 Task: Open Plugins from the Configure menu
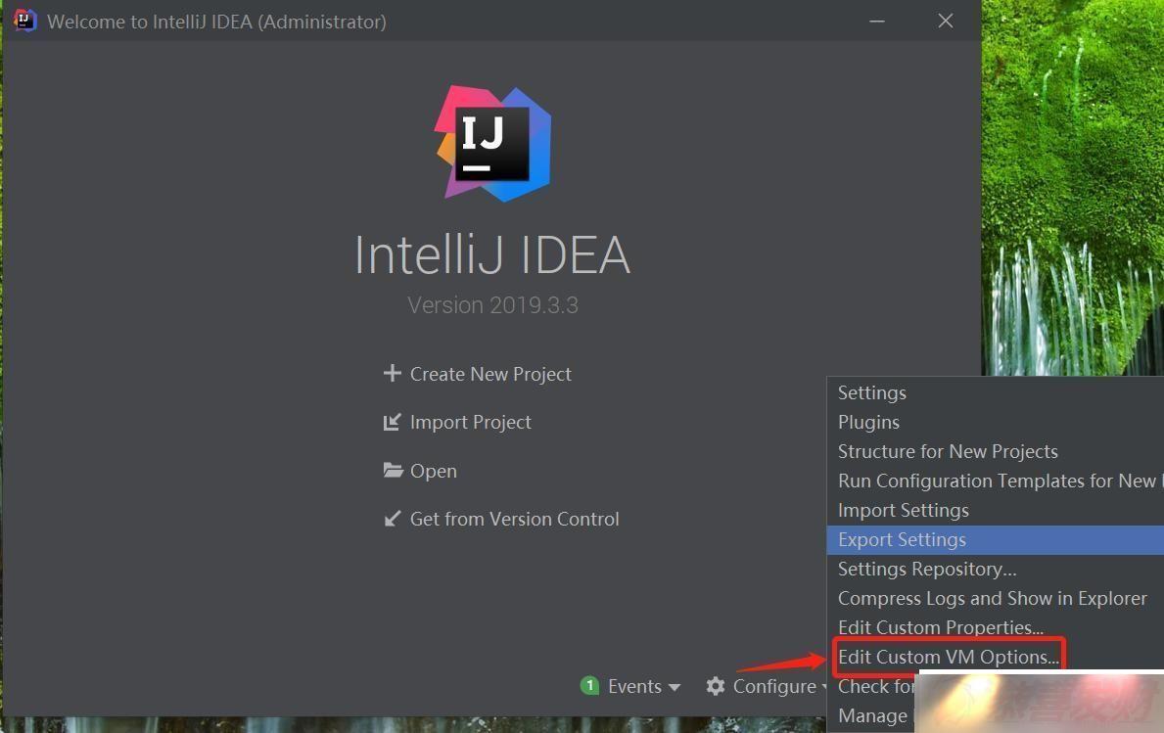(996, 422)
